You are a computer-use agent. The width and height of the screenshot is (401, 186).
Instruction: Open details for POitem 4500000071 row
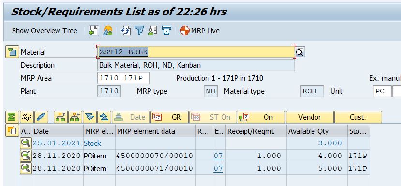click(x=26, y=168)
